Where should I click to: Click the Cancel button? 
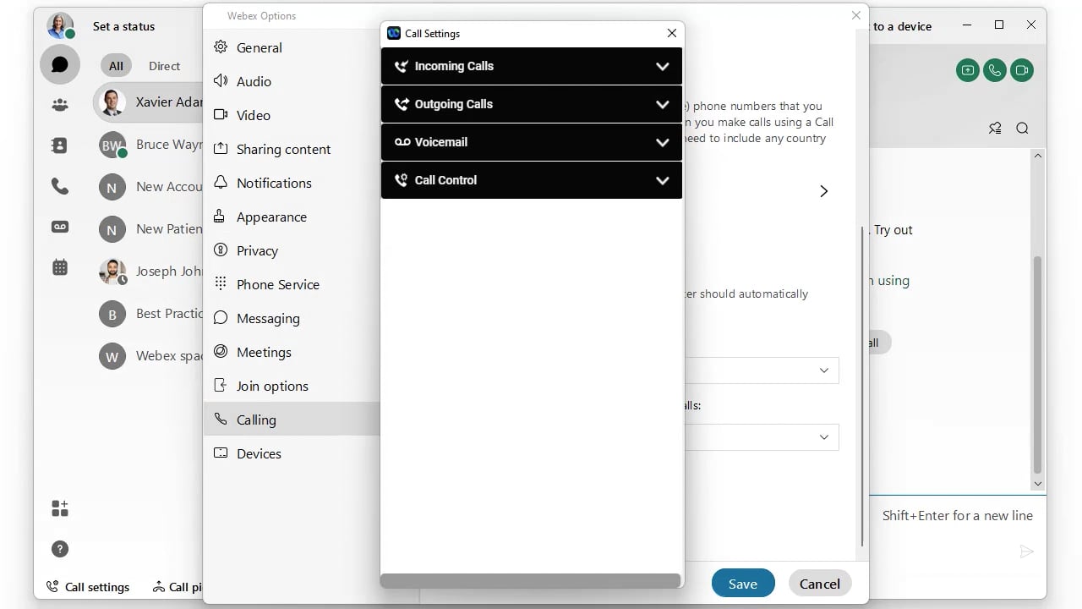[x=820, y=584]
